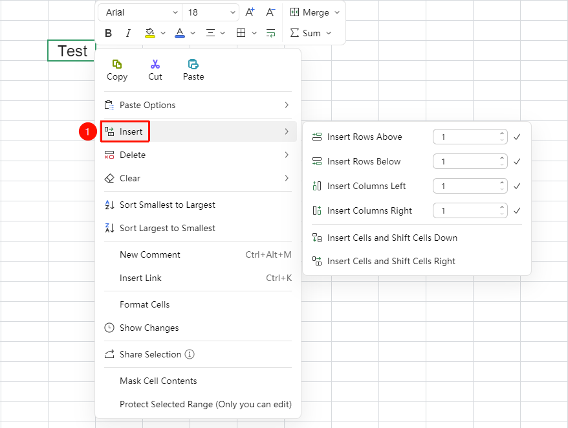Open the Sum options arrow
Viewport: 568px width, 428px height.
click(x=329, y=34)
